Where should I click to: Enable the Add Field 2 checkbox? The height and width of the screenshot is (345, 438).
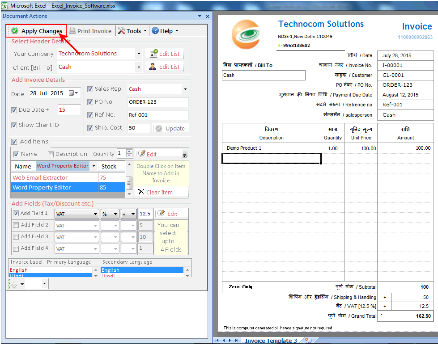click(x=16, y=225)
